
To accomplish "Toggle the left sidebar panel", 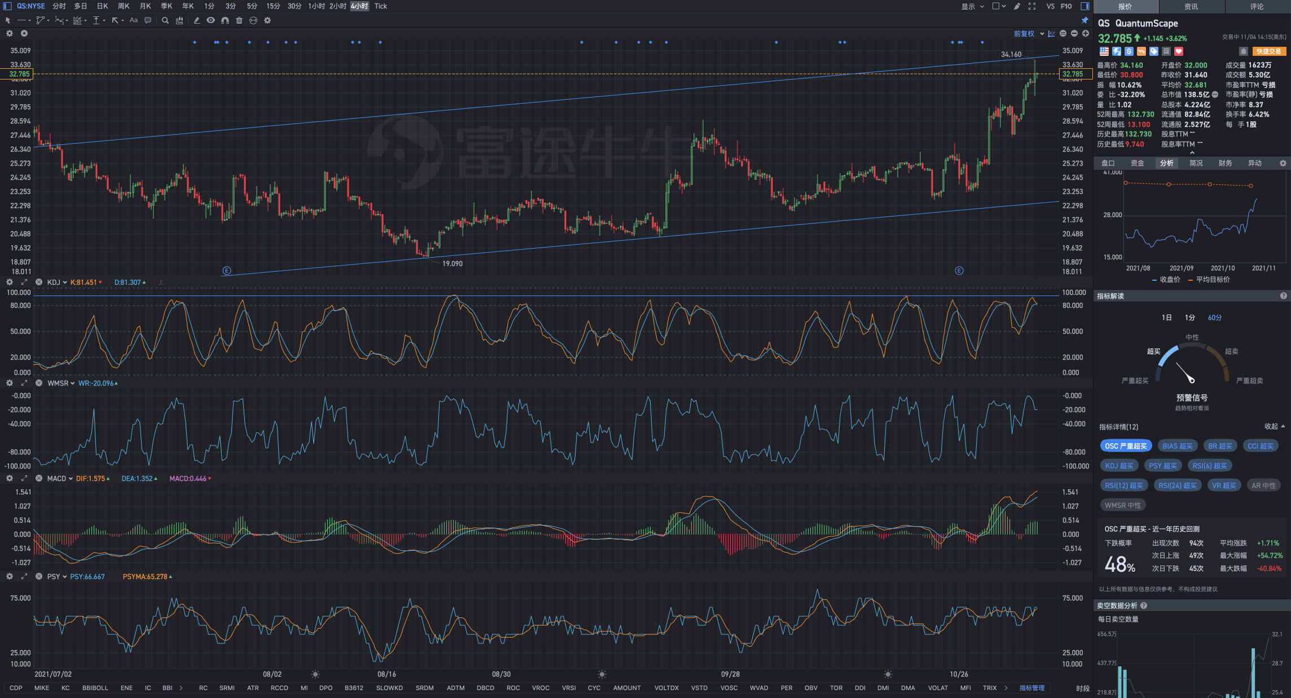I will pyautogui.click(x=7, y=6).
